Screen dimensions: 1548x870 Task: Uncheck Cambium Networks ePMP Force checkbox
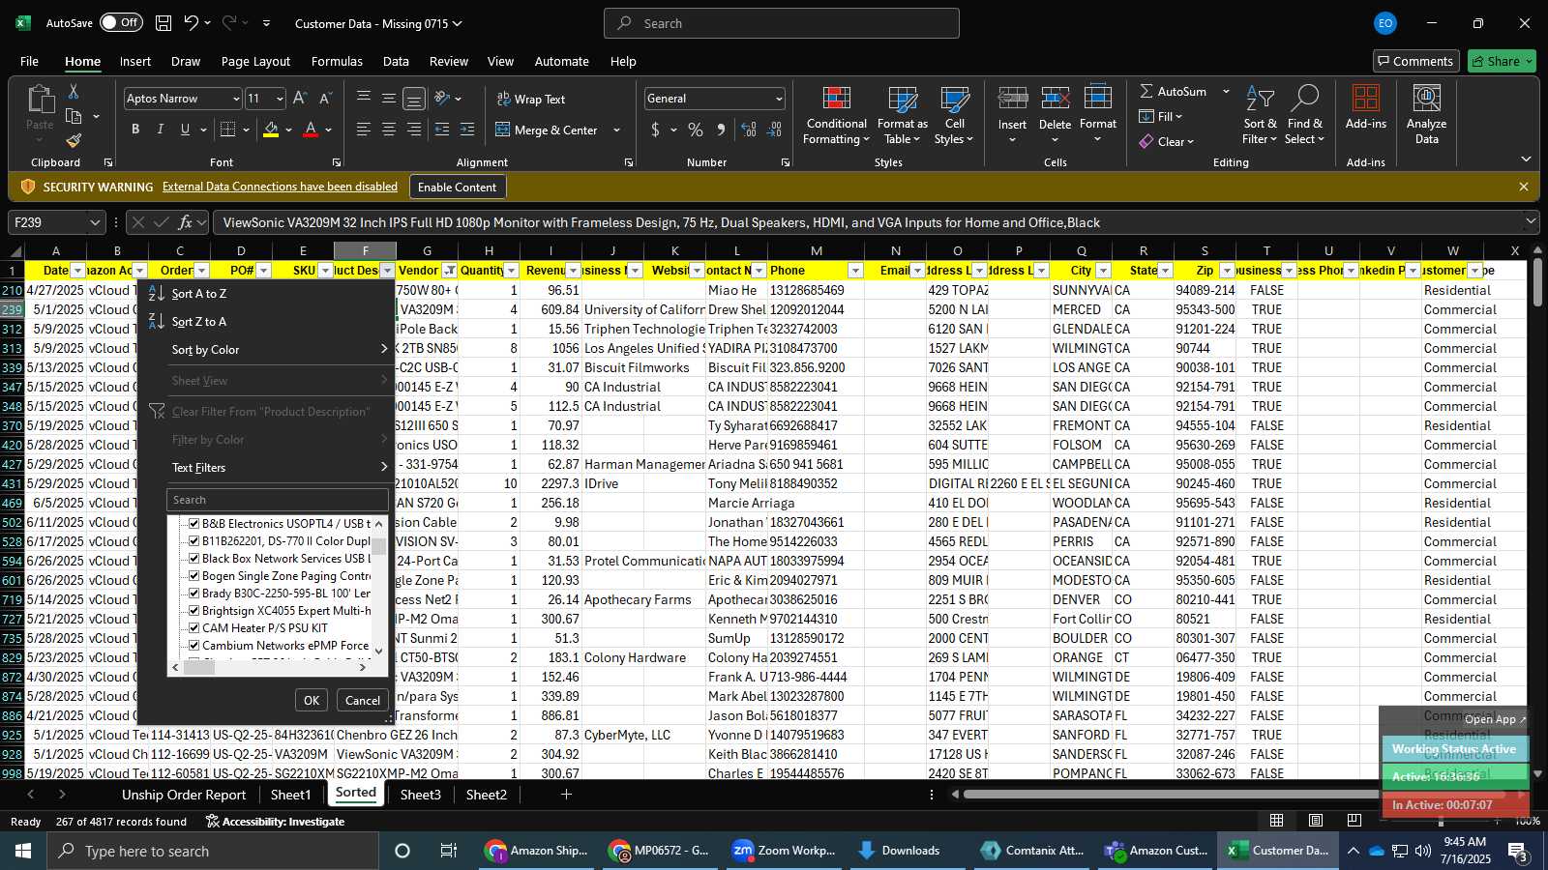pyautogui.click(x=193, y=646)
